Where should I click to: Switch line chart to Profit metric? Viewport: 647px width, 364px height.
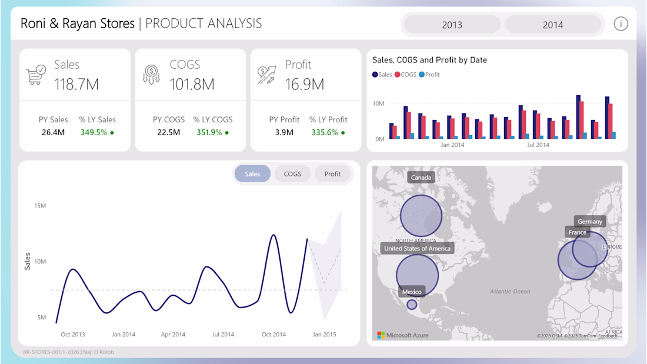point(332,173)
